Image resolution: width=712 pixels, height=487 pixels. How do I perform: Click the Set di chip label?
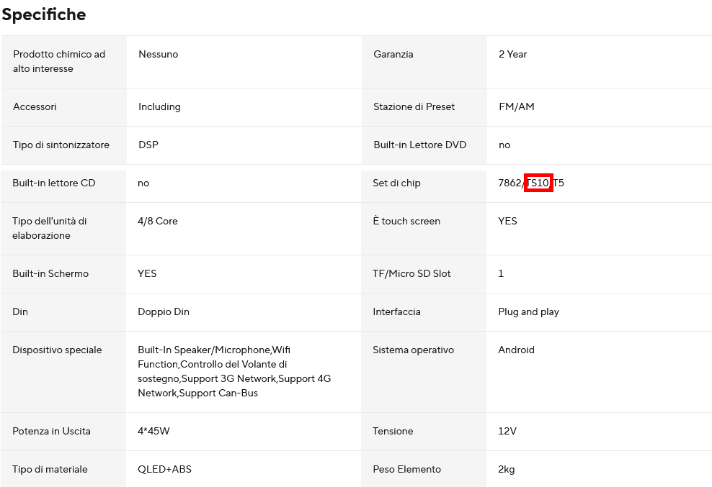pos(396,183)
